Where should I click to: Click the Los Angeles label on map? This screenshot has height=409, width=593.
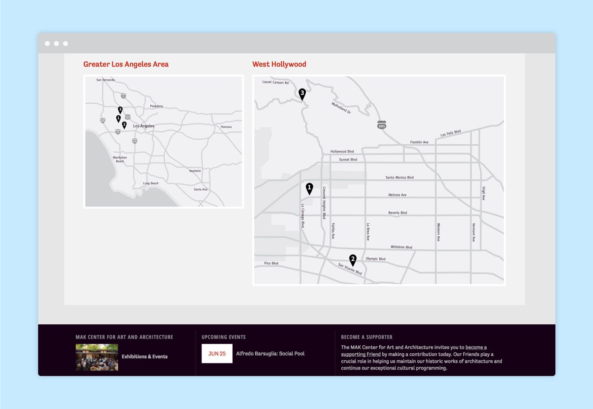coord(144,126)
